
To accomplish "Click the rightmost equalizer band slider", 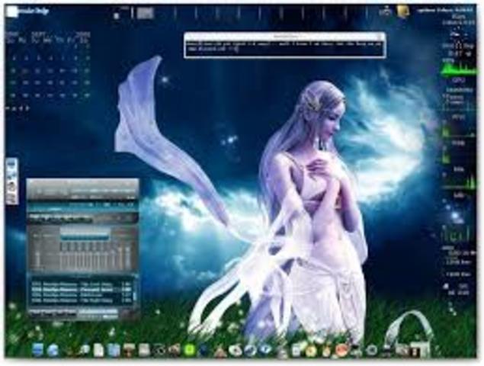I will 127,258.
